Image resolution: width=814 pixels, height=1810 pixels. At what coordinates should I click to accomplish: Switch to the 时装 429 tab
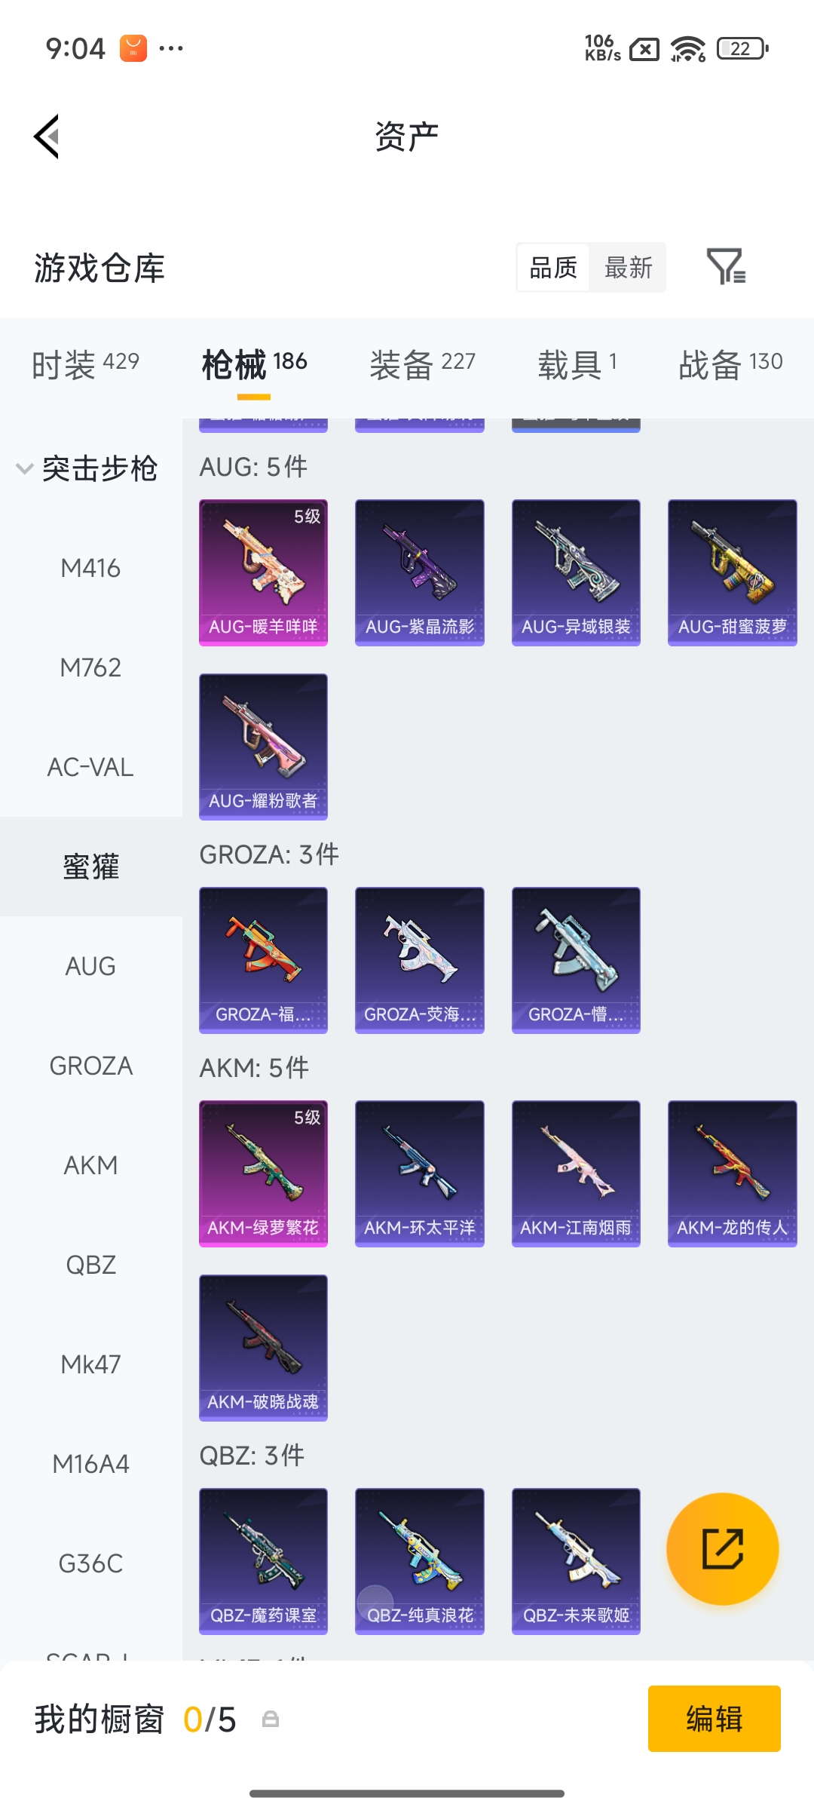point(85,364)
